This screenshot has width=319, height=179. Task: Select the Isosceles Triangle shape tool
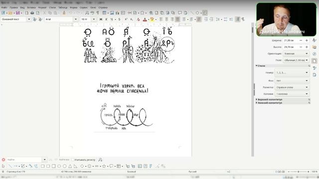(x=70, y=166)
